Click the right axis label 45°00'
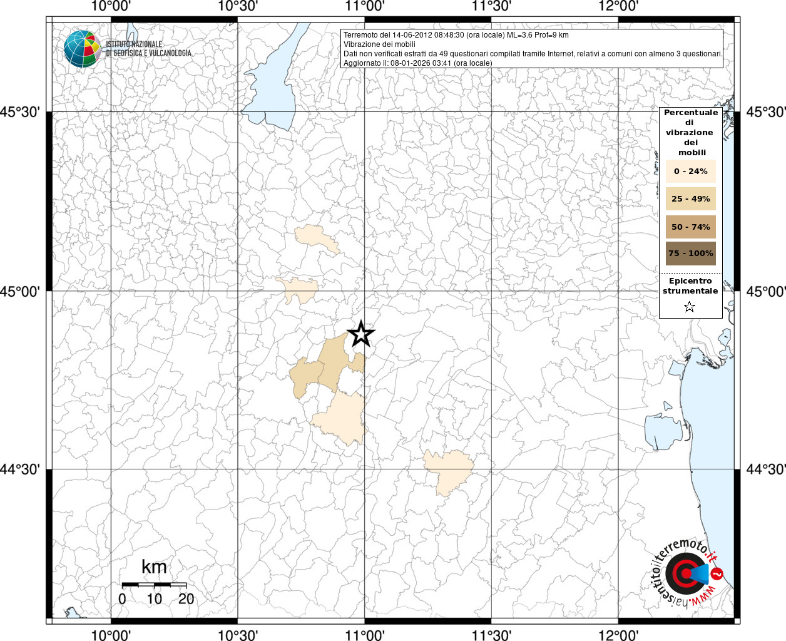The image size is (786, 641). (766, 292)
